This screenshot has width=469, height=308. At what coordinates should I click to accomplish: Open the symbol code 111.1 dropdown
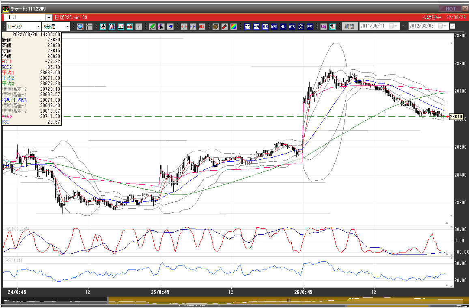coord(49,17)
